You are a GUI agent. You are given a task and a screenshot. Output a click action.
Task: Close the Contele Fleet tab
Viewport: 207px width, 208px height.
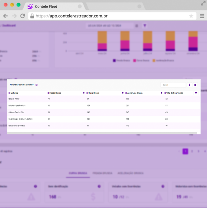pos(80,6)
